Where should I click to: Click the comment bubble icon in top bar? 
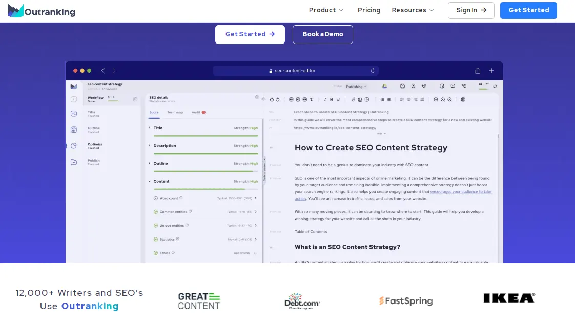[x=453, y=86]
